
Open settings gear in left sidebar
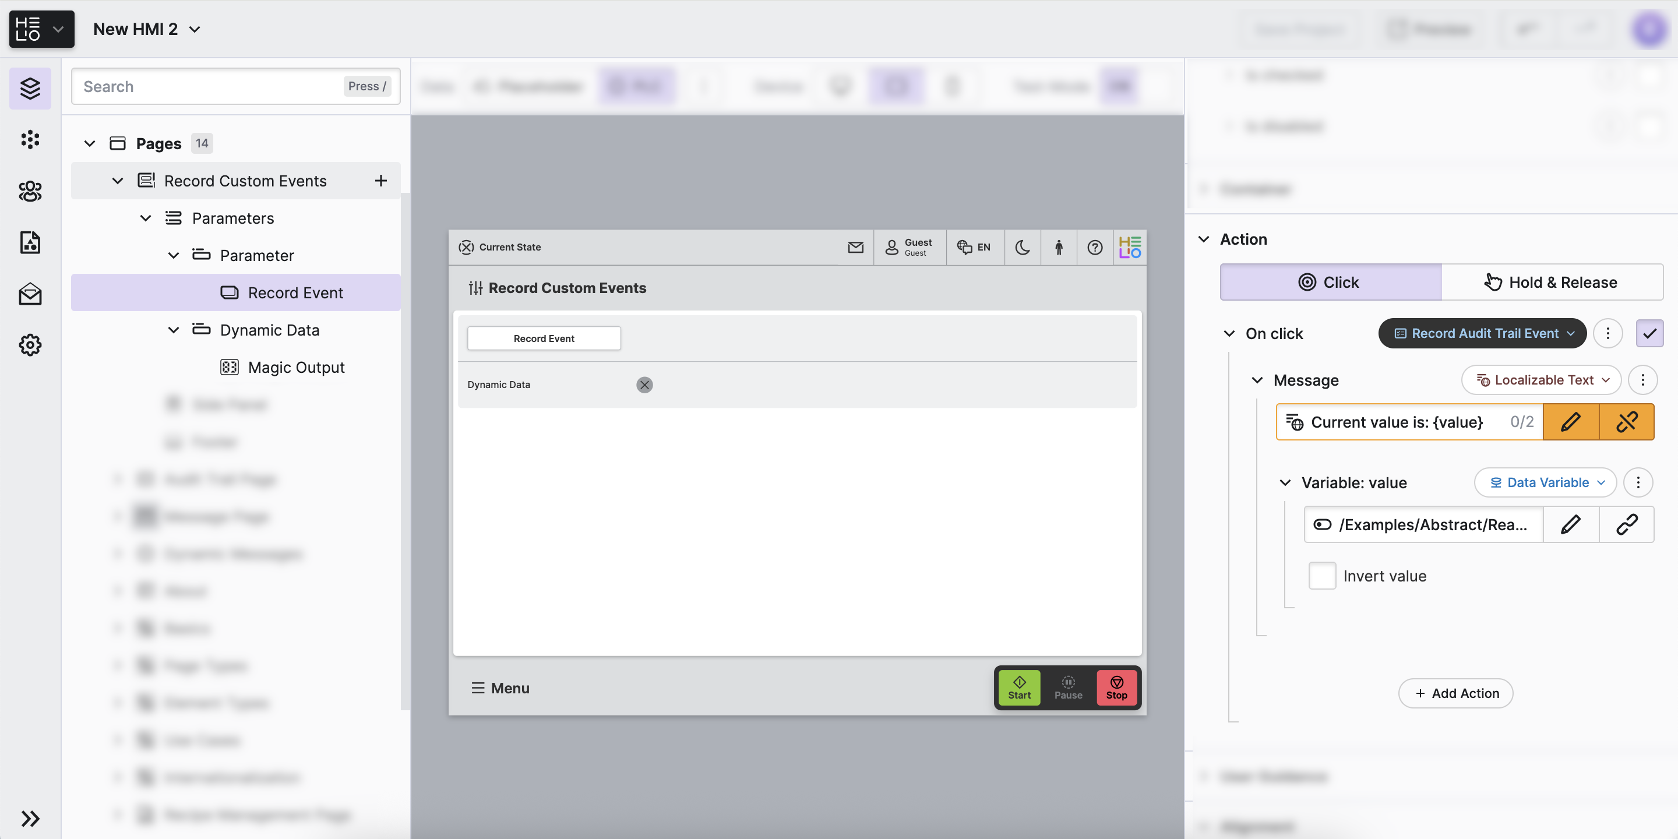30,344
